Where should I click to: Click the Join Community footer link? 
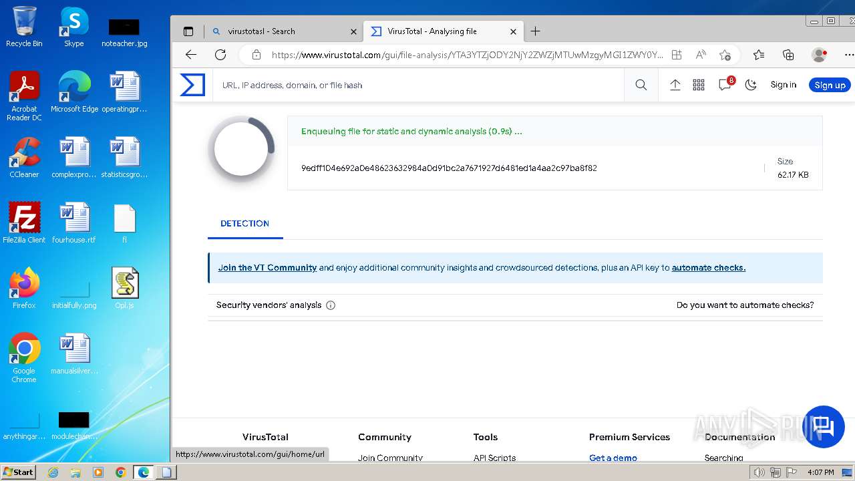pos(390,458)
